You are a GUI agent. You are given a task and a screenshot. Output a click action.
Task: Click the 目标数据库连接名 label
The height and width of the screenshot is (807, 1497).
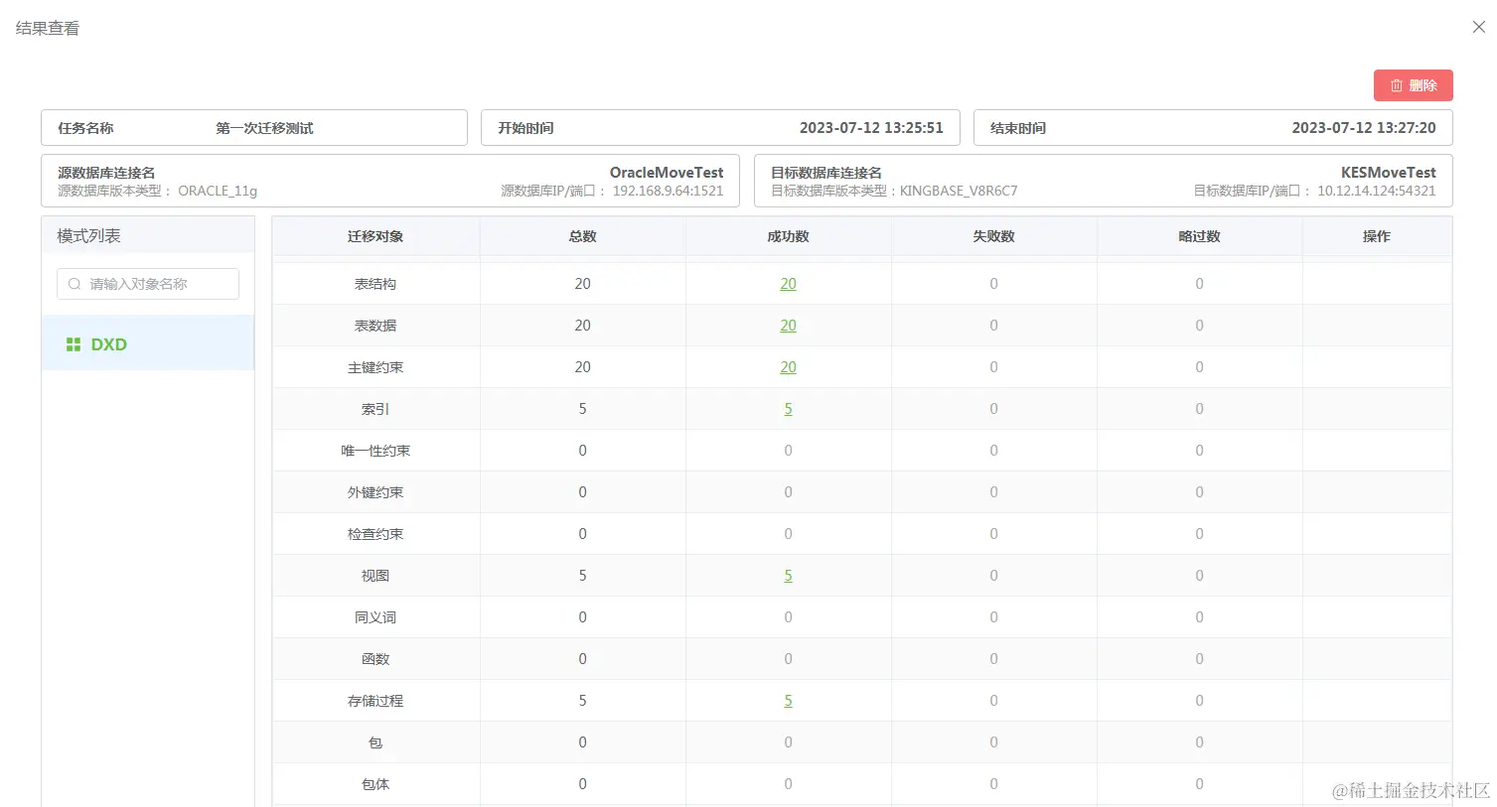[826, 173]
